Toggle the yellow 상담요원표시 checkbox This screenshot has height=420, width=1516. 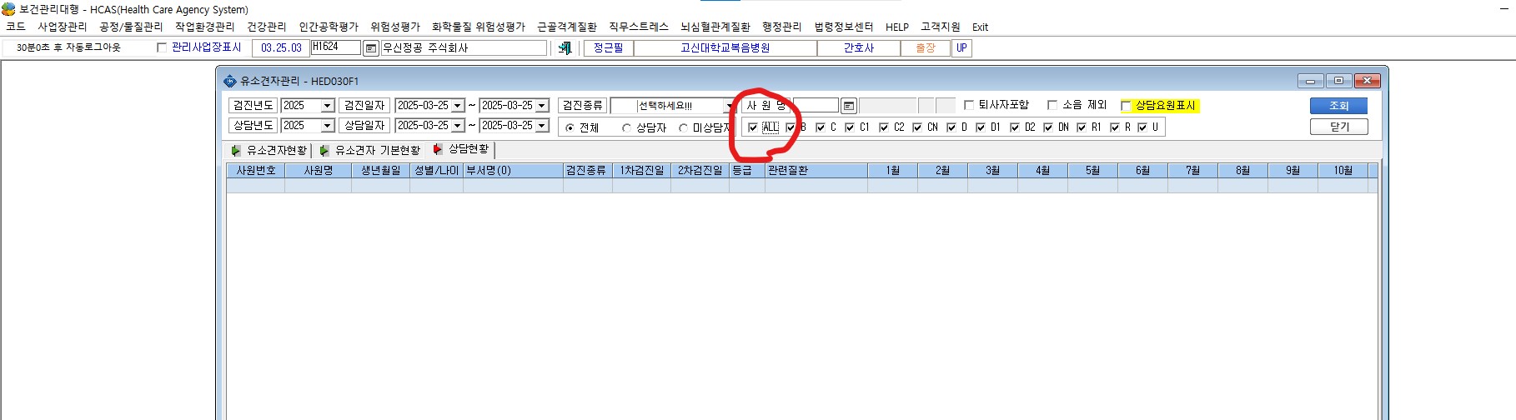[x=1126, y=106]
